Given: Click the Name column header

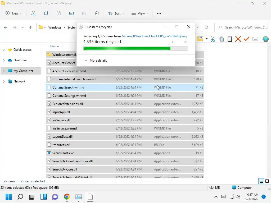Looking at the screenshot, I should click(x=55, y=46).
